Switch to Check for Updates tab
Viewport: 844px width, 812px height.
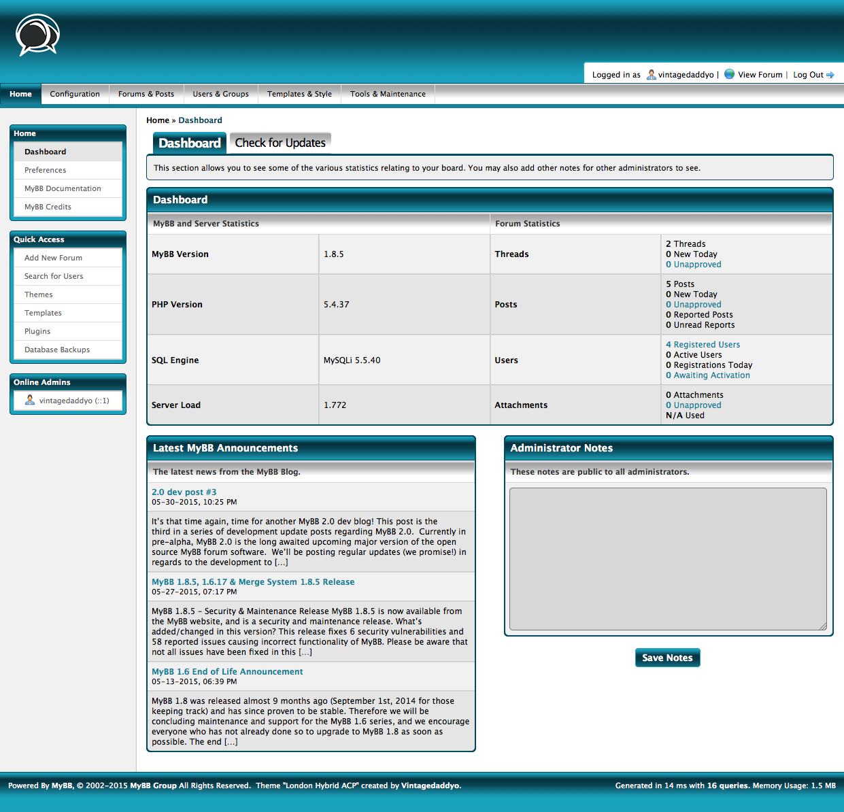click(x=280, y=143)
